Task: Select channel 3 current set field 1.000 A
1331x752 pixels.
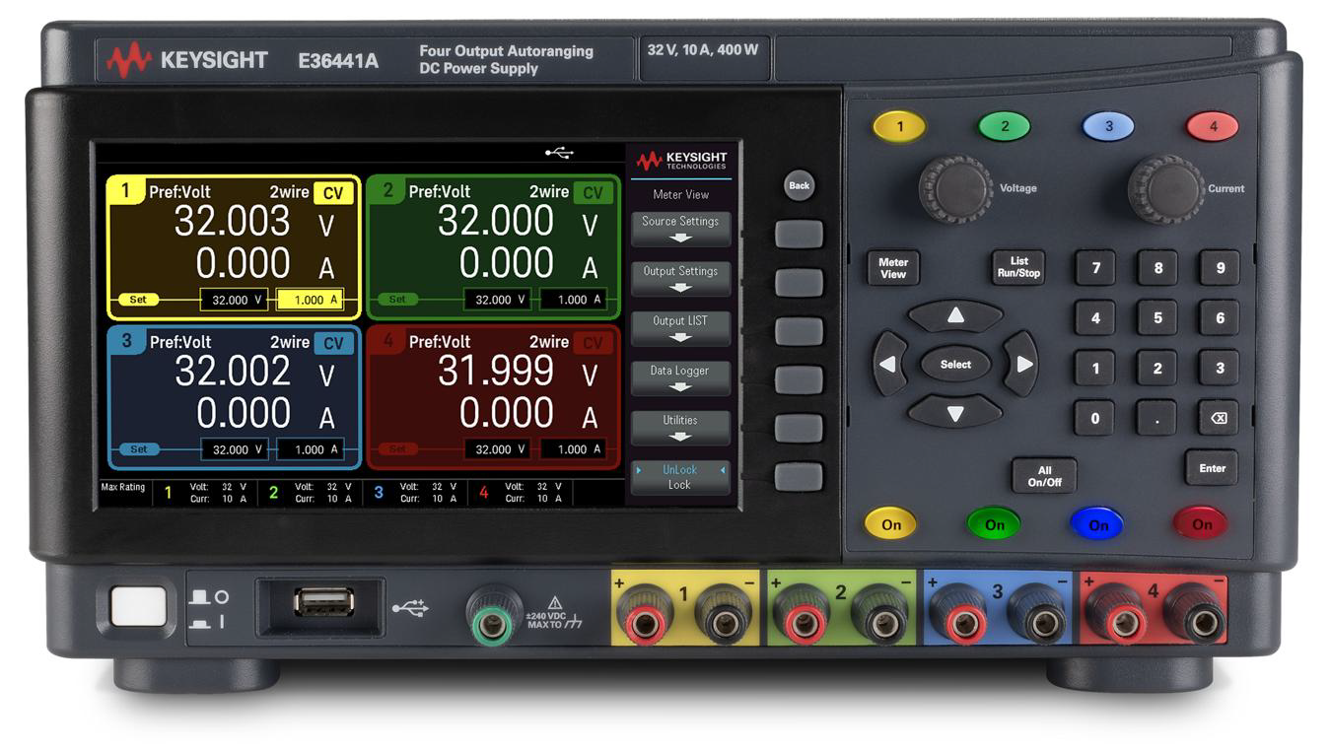Action: 310,449
